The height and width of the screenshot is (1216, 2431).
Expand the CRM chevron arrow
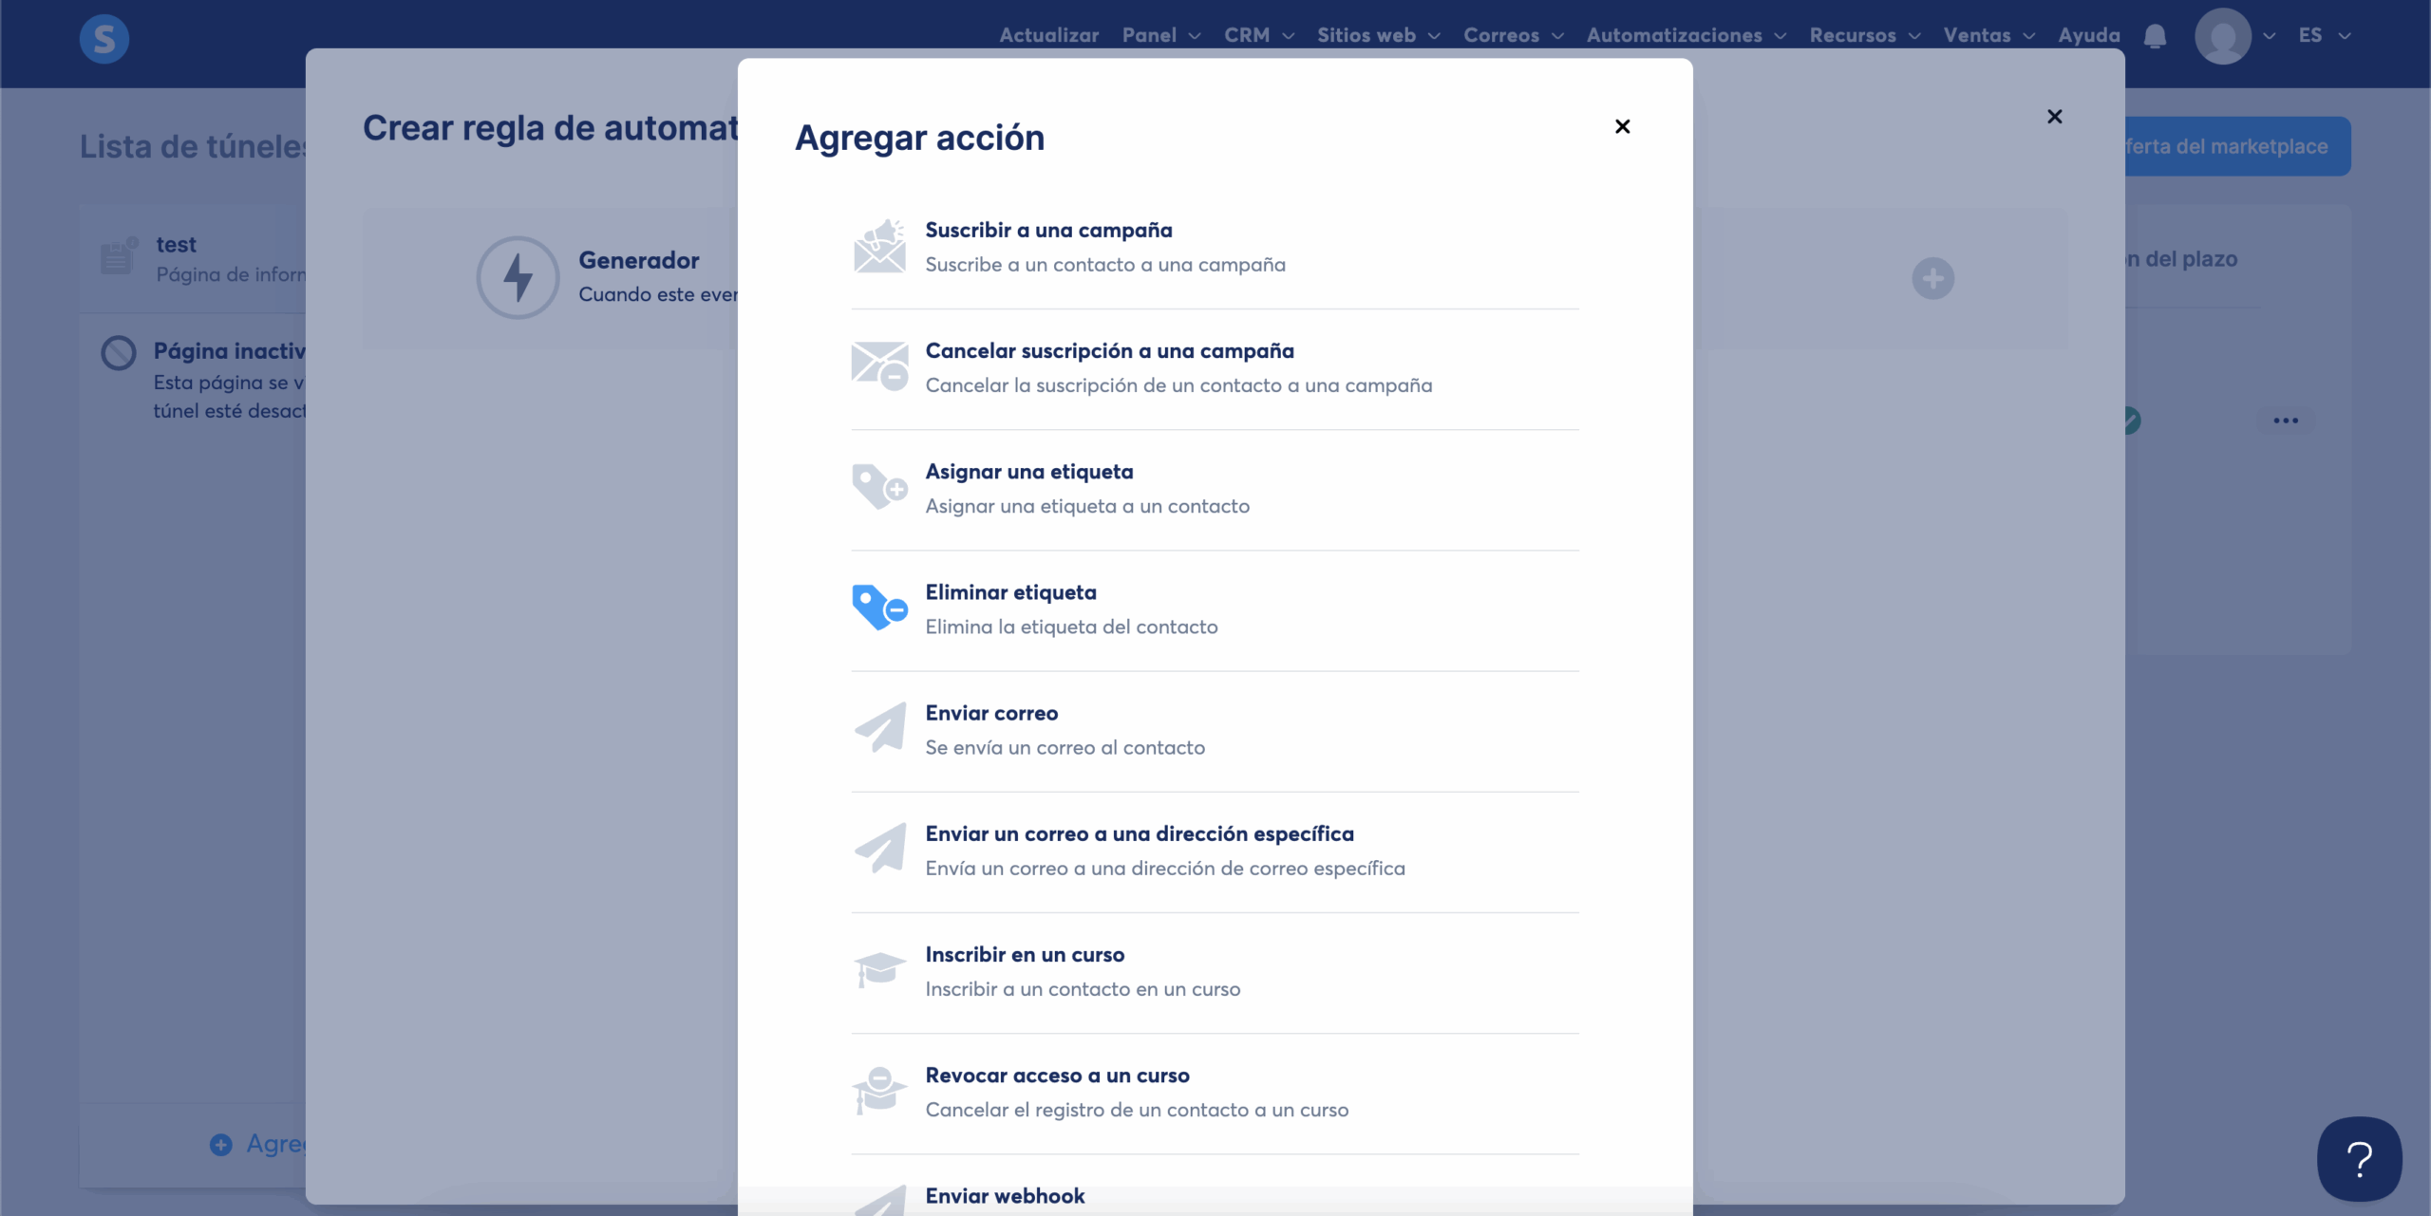click(x=1288, y=36)
